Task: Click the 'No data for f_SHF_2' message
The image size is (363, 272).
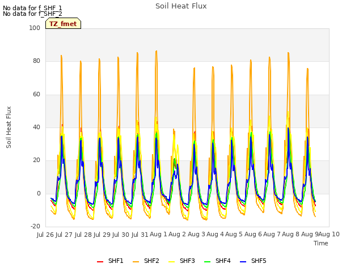Action: point(32,14)
